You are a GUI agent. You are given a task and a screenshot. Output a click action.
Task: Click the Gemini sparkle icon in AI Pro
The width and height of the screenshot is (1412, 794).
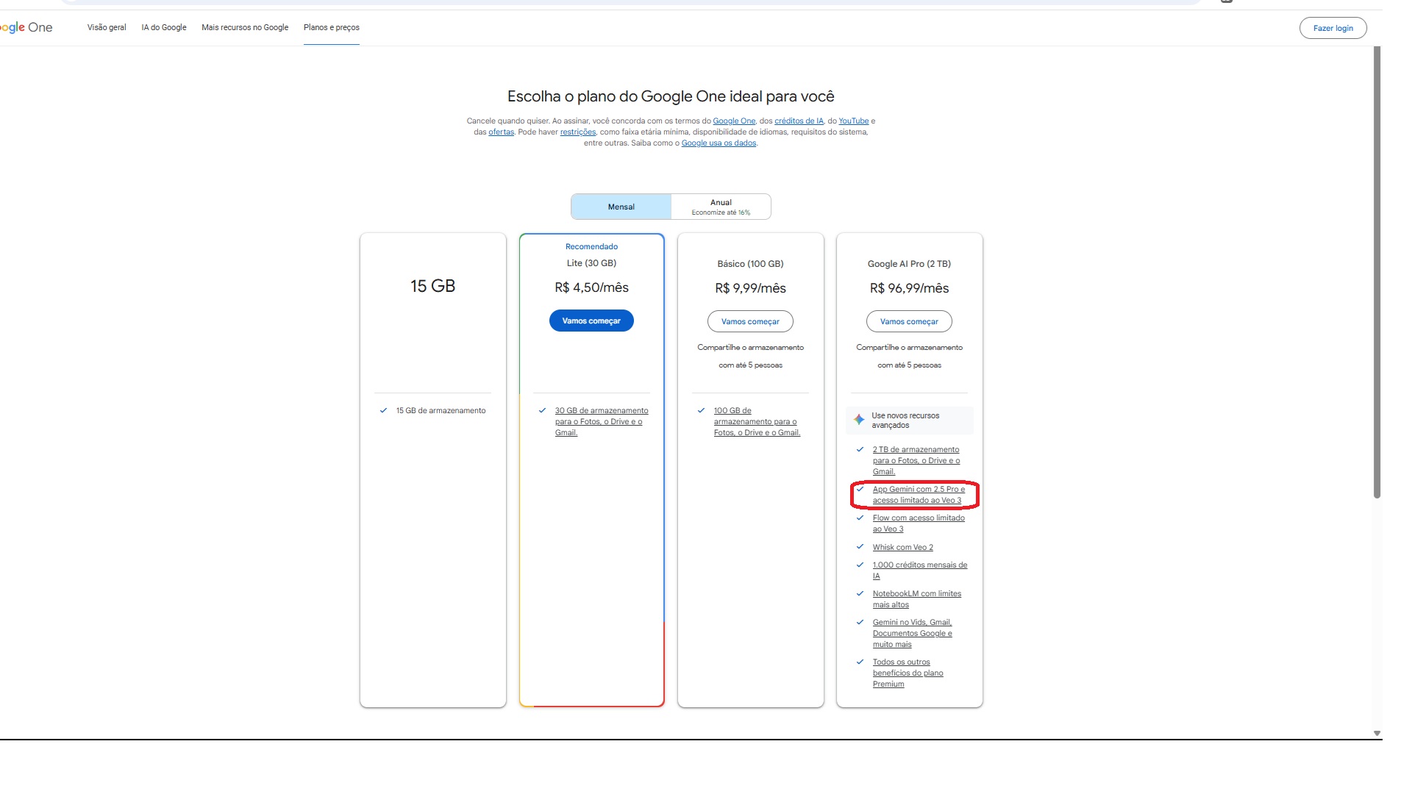859,420
